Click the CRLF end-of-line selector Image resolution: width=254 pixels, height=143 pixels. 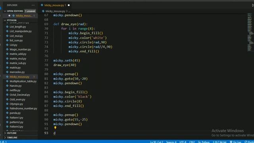pos(192,142)
